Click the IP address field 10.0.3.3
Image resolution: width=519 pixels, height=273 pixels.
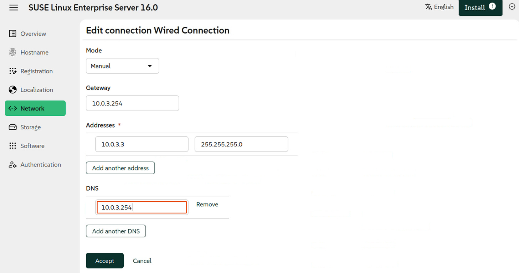coord(142,144)
